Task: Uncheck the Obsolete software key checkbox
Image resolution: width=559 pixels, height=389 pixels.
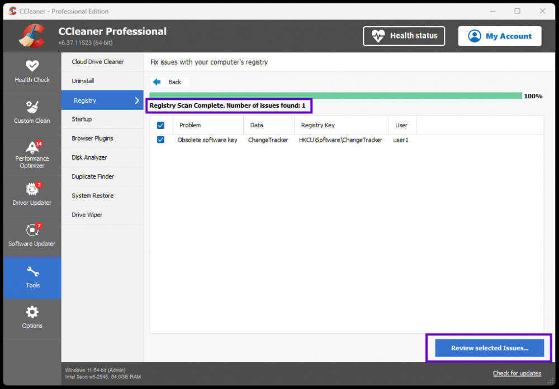Action: [161, 140]
